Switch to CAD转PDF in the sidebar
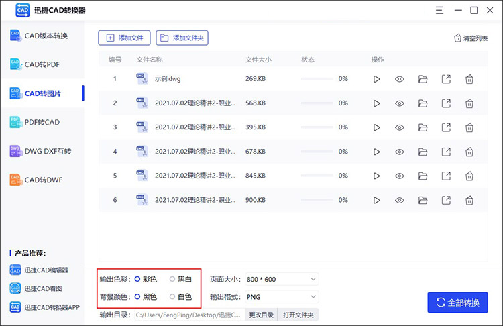The width and height of the screenshot is (503, 326). (42, 64)
